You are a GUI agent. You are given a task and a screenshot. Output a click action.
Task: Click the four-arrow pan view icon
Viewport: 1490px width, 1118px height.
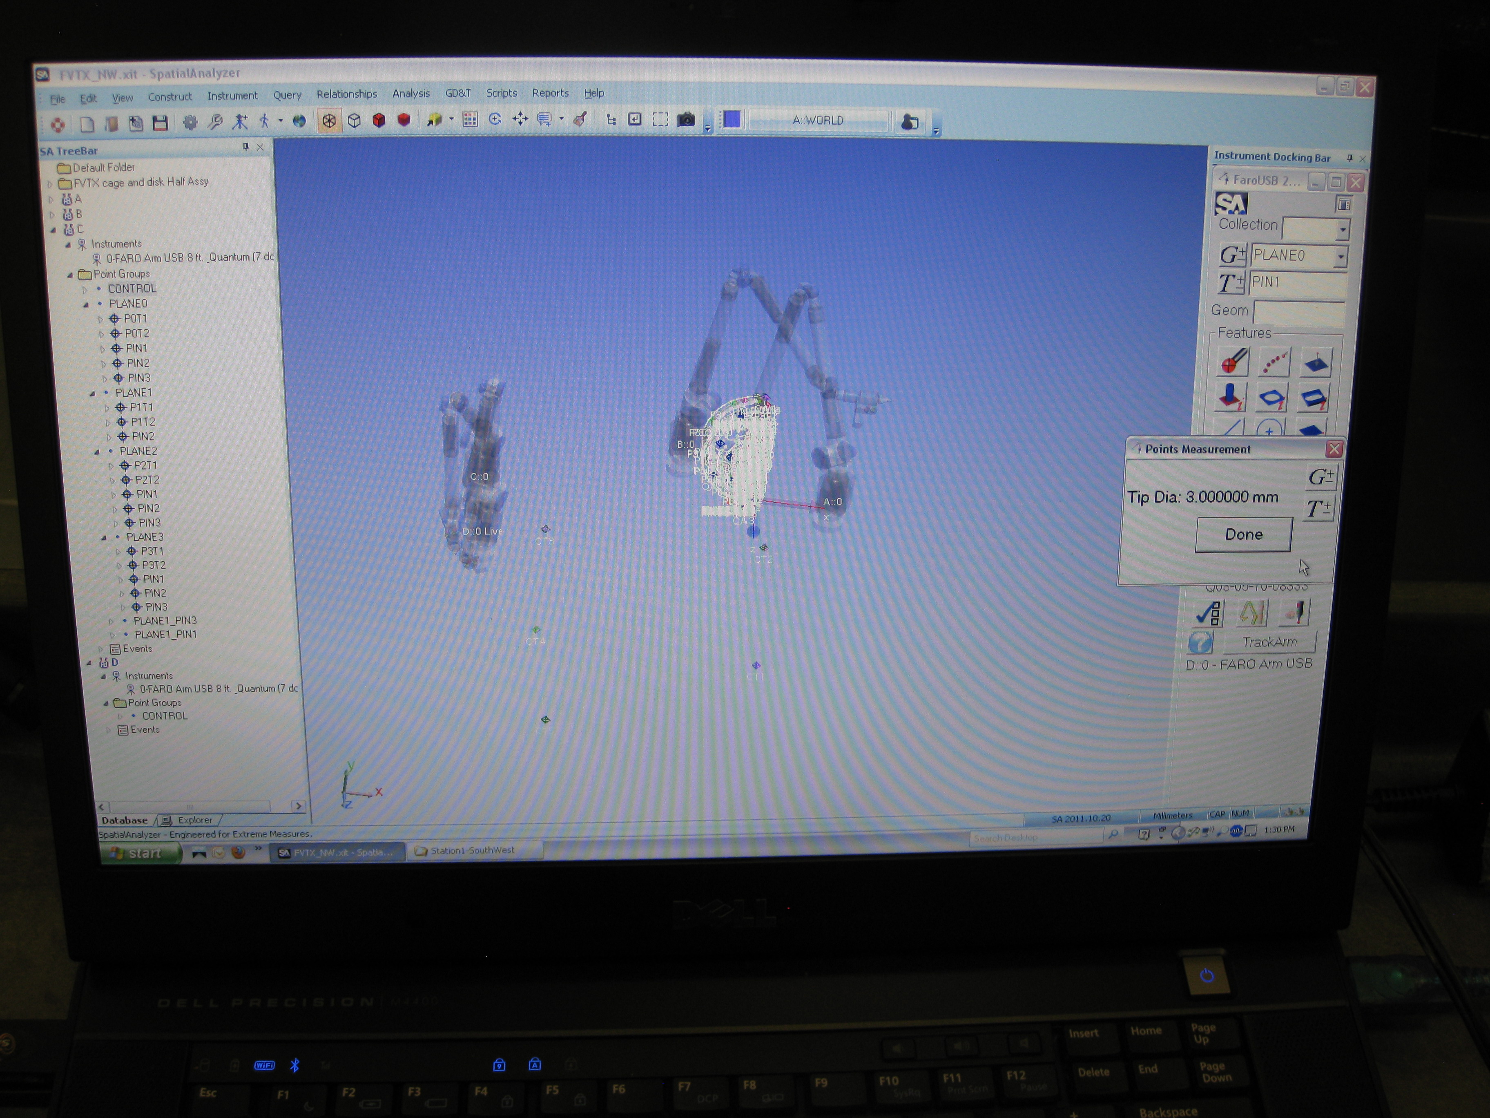point(520,119)
